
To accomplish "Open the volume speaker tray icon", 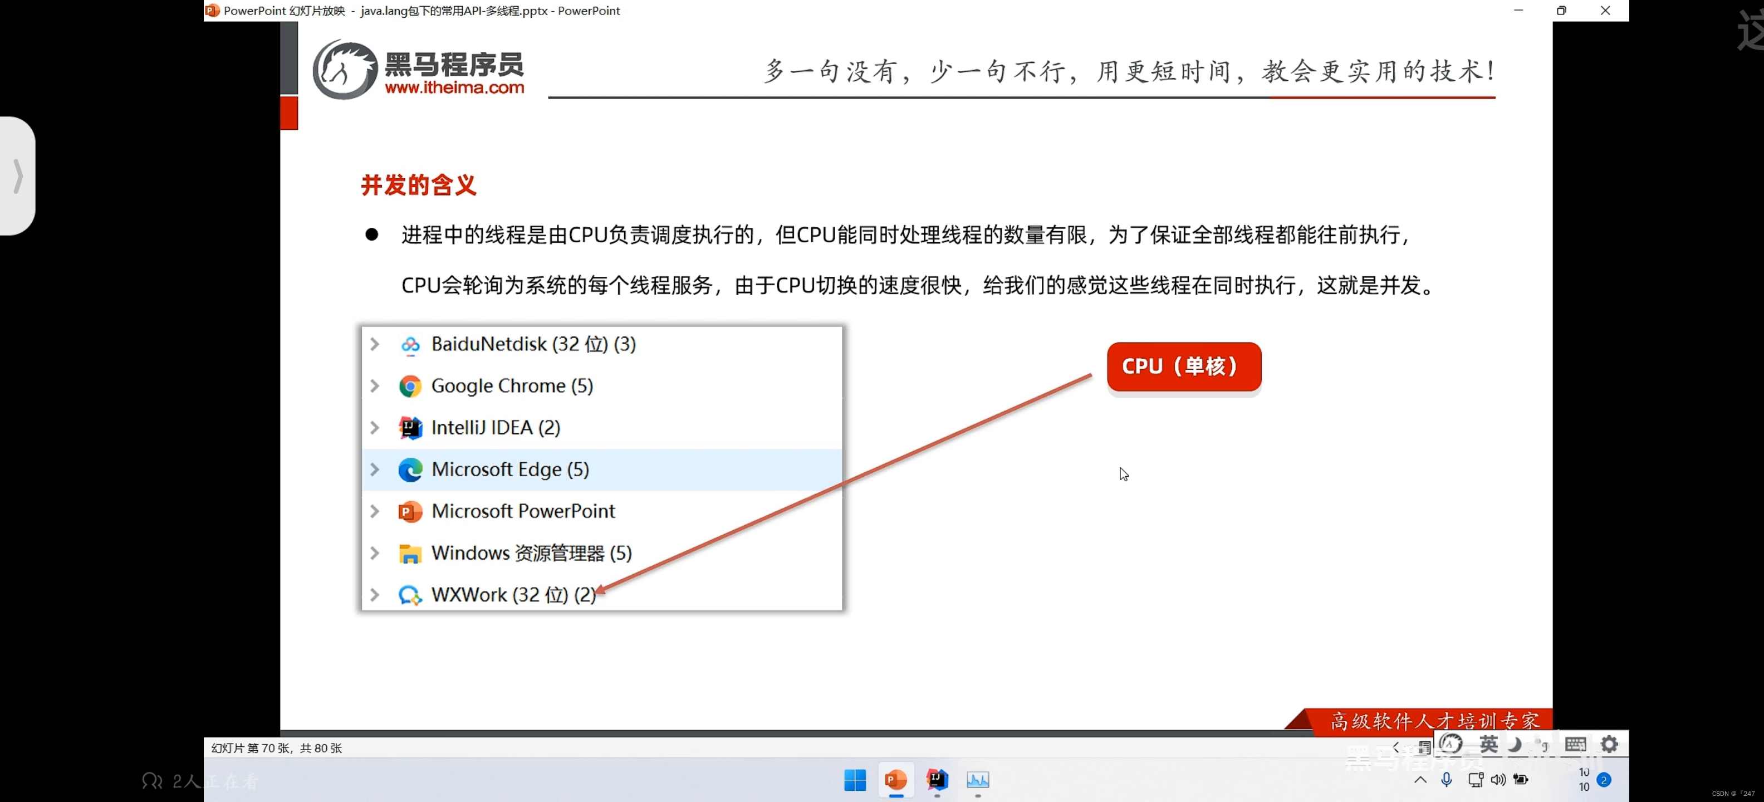I will tap(1498, 779).
